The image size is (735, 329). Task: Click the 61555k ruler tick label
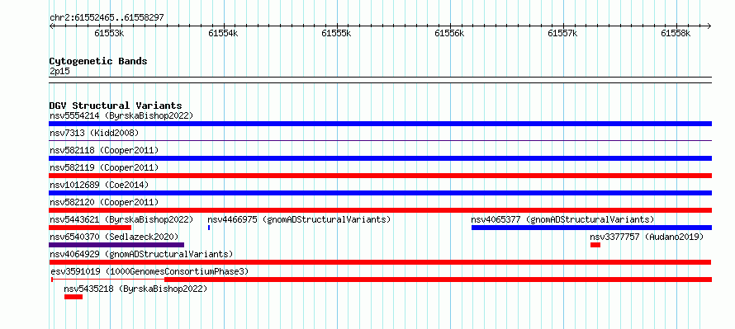click(x=336, y=34)
